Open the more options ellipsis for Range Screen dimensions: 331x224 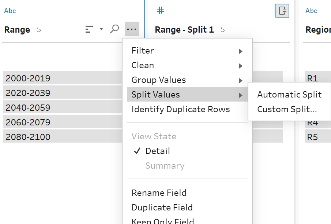point(132,29)
